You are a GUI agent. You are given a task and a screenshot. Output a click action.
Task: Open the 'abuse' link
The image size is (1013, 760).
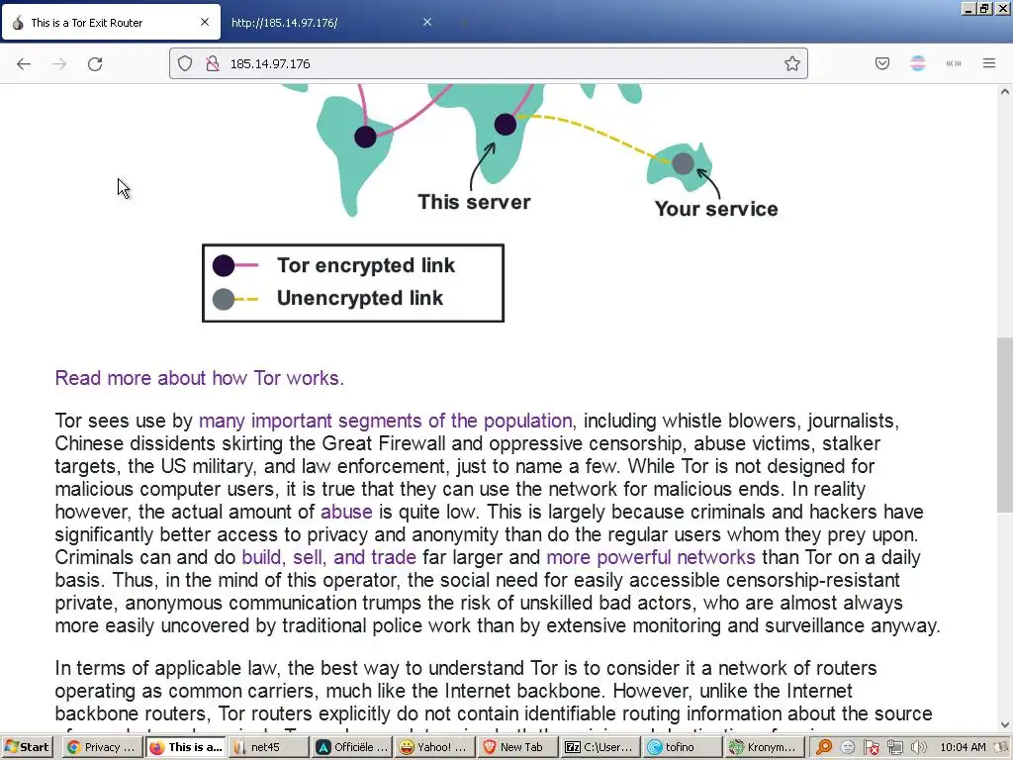(346, 512)
